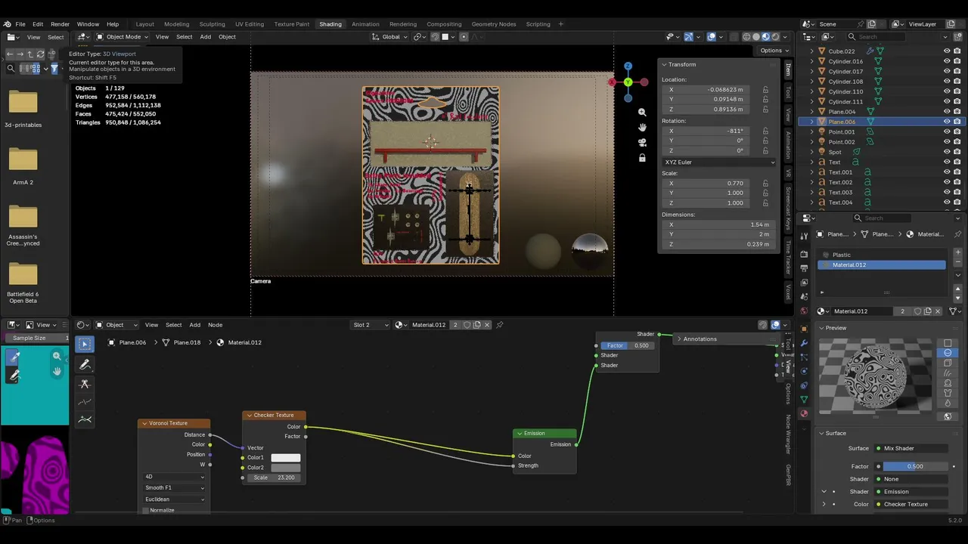
Task: Toggle Normalize checkbox on Voronoi Texture node
Action: pyautogui.click(x=146, y=511)
